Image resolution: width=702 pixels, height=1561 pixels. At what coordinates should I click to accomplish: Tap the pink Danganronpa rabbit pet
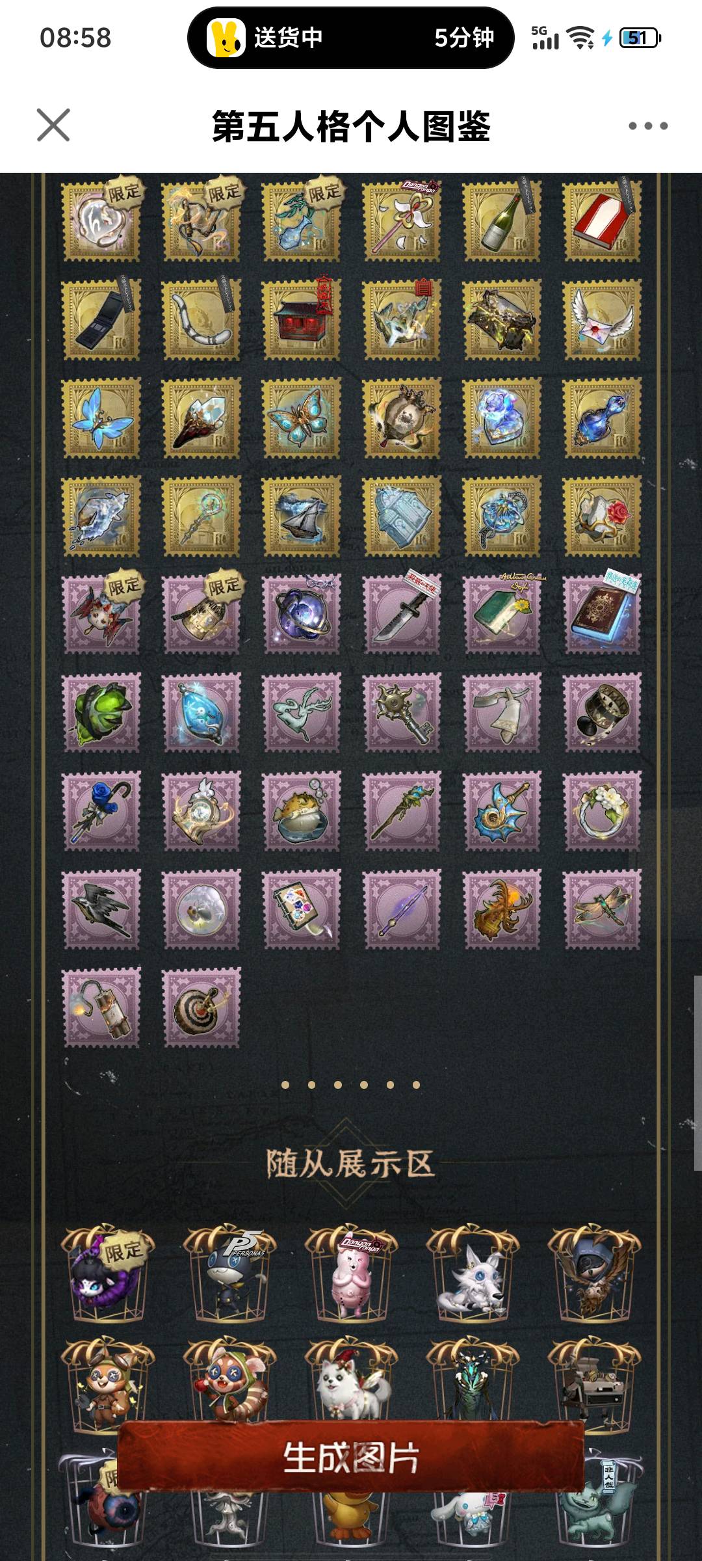351,1275
